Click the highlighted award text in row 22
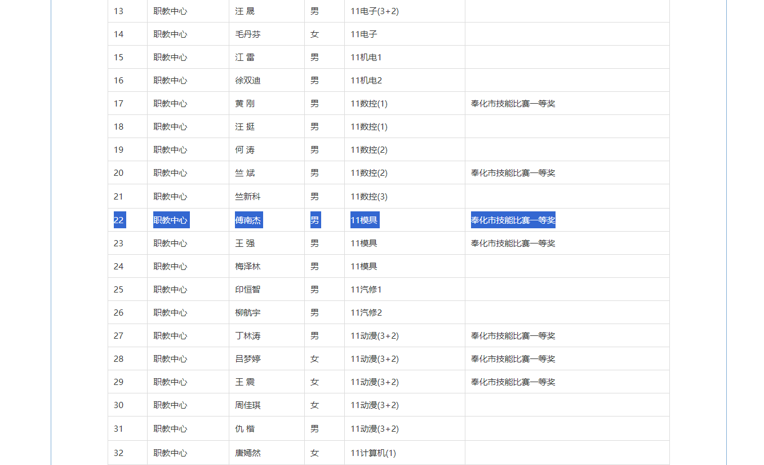764x465 pixels. pyautogui.click(x=513, y=220)
